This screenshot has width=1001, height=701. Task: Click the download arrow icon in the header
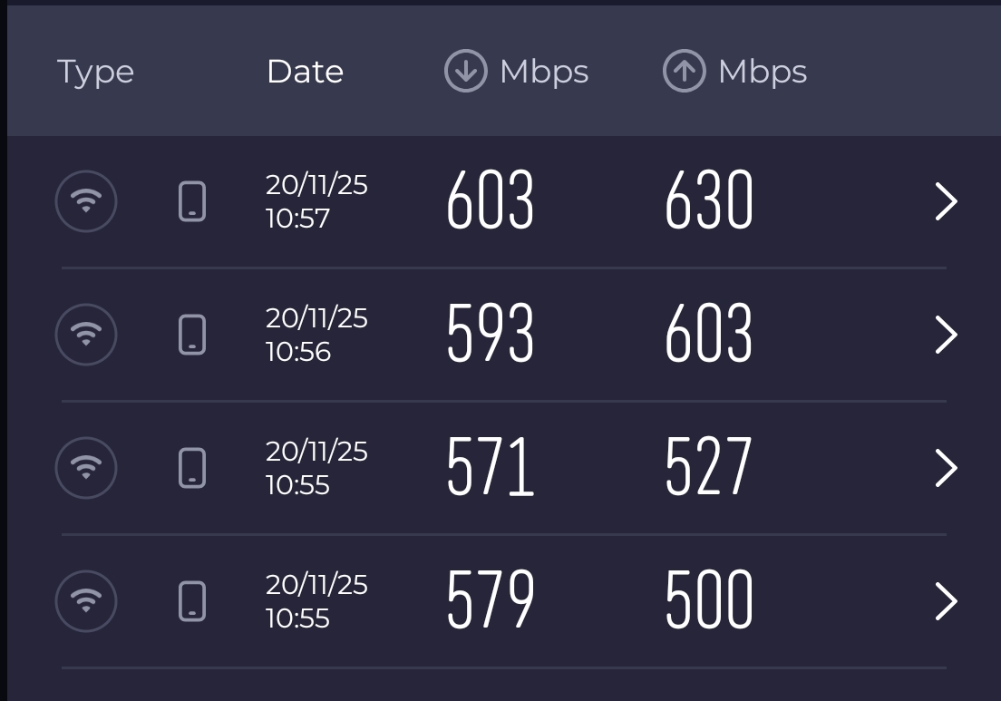[466, 72]
